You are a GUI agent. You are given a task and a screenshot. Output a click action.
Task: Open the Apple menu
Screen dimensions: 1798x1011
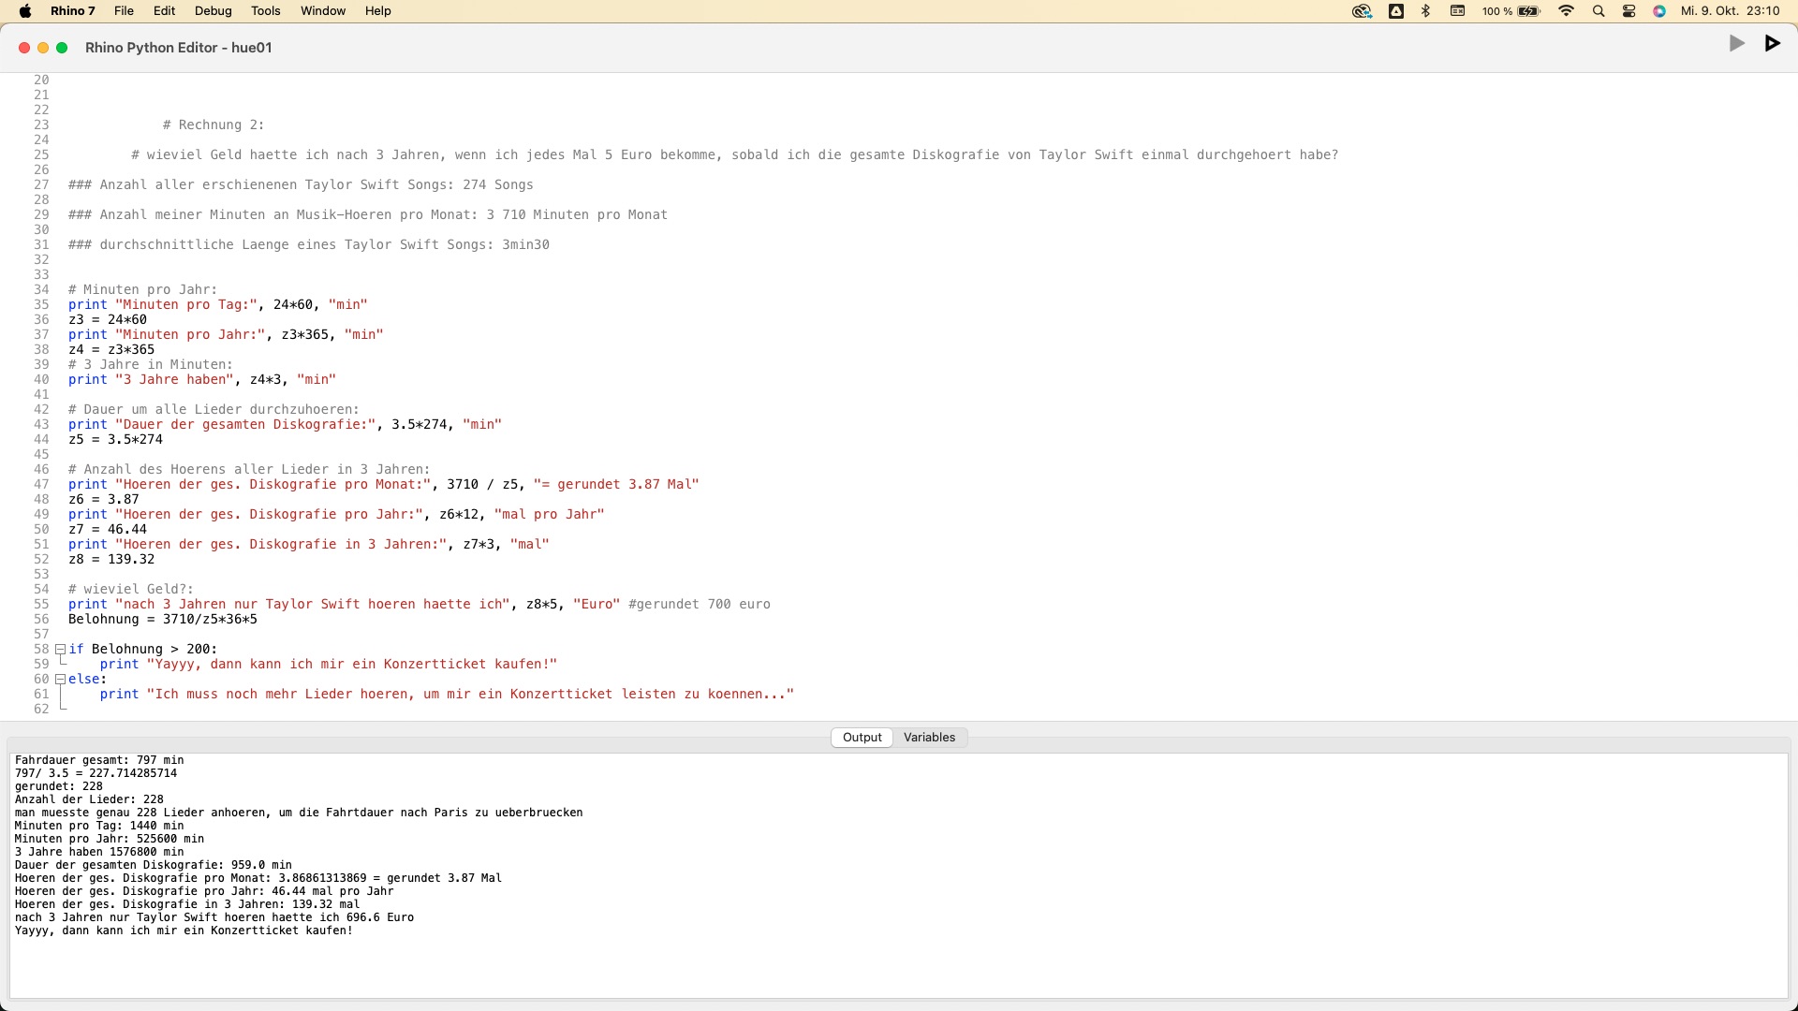coord(25,11)
